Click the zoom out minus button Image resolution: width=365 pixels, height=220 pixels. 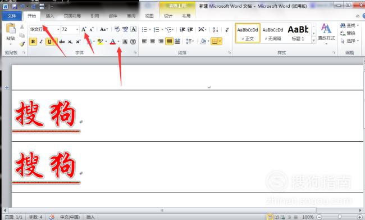pos(319,217)
